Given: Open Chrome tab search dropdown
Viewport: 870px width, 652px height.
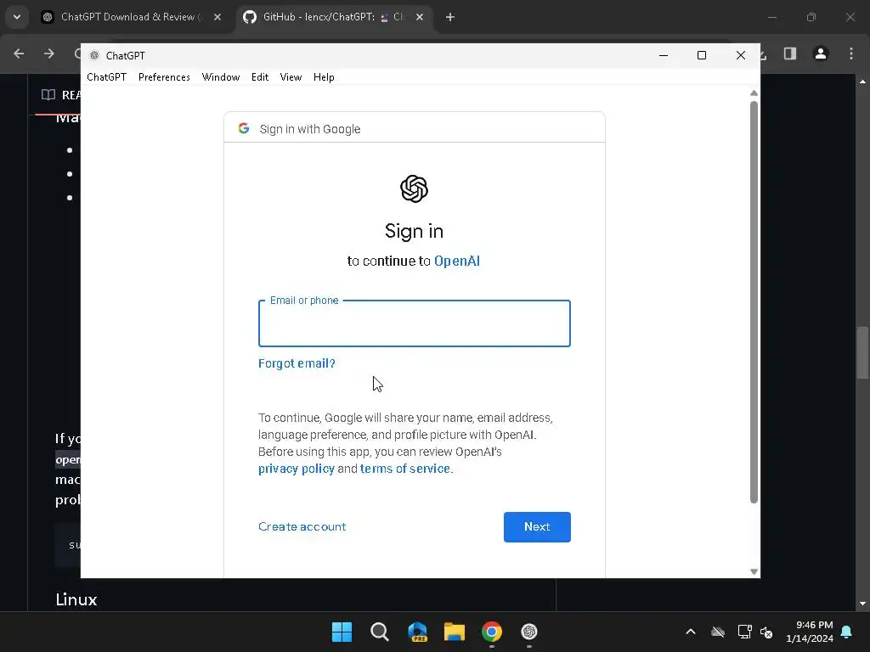Looking at the screenshot, I should tap(17, 17).
